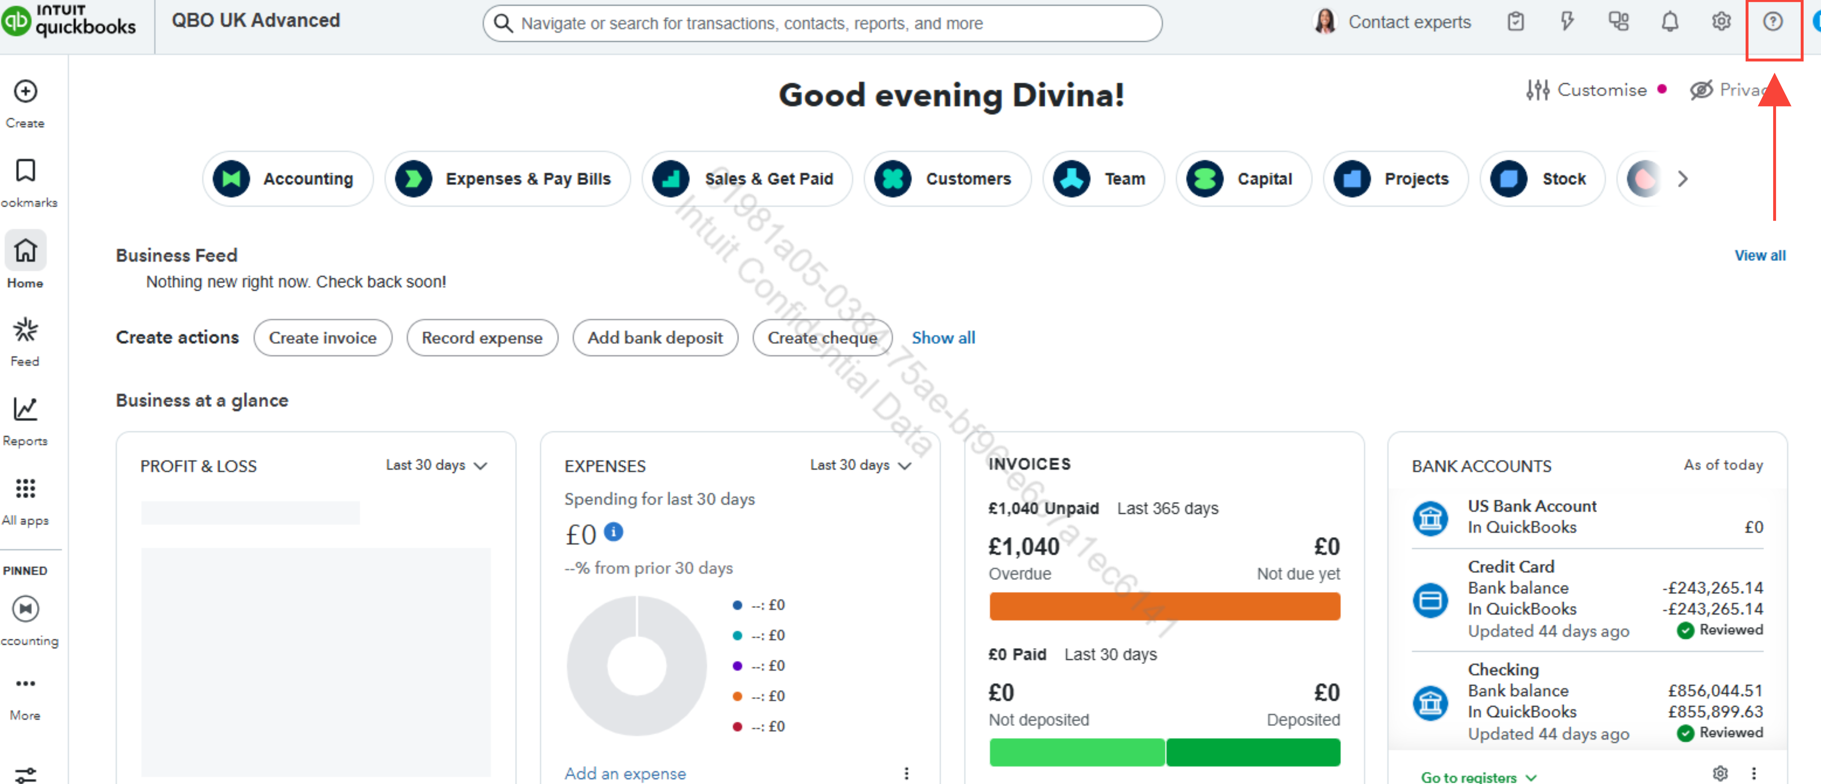Click the Create plus icon in sidebar
The height and width of the screenshot is (784, 1821).
coord(25,92)
